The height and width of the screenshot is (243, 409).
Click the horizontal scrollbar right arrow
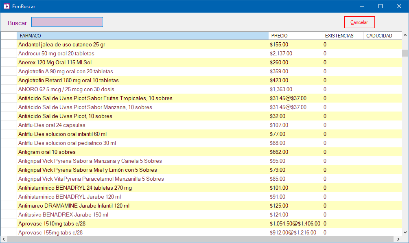click(398, 239)
